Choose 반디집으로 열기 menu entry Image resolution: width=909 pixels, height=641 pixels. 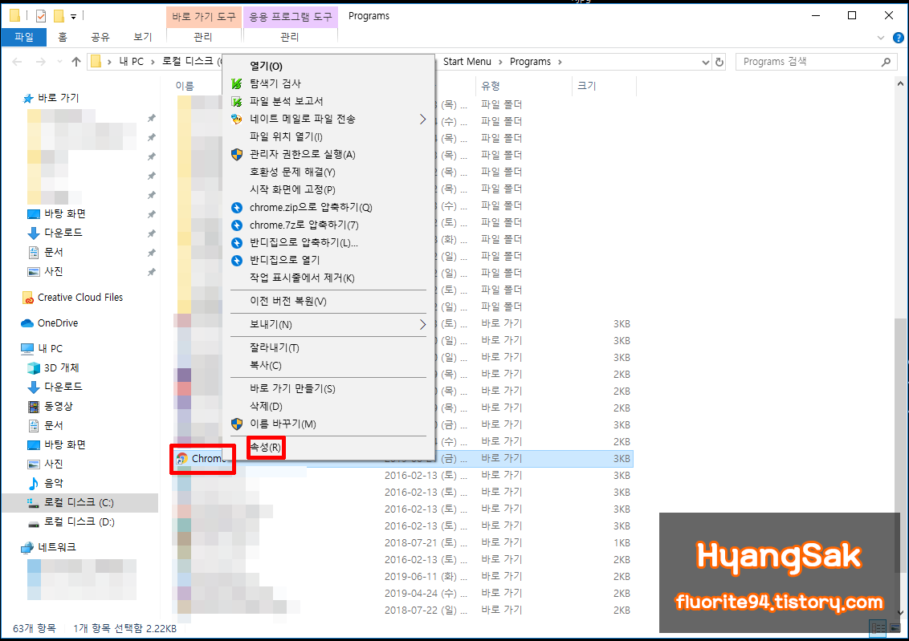coord(284,260)
